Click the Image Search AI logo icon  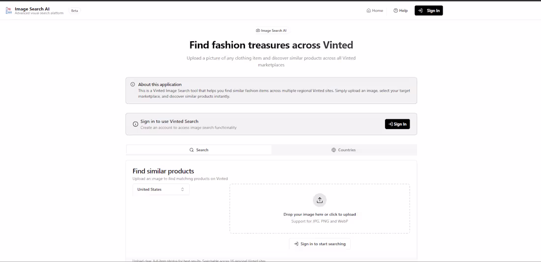[9, 11]
